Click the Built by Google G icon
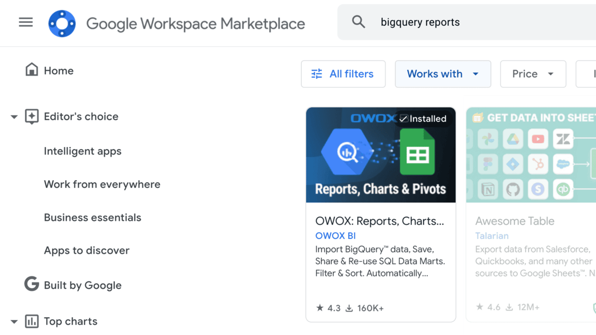 [31, 284]
